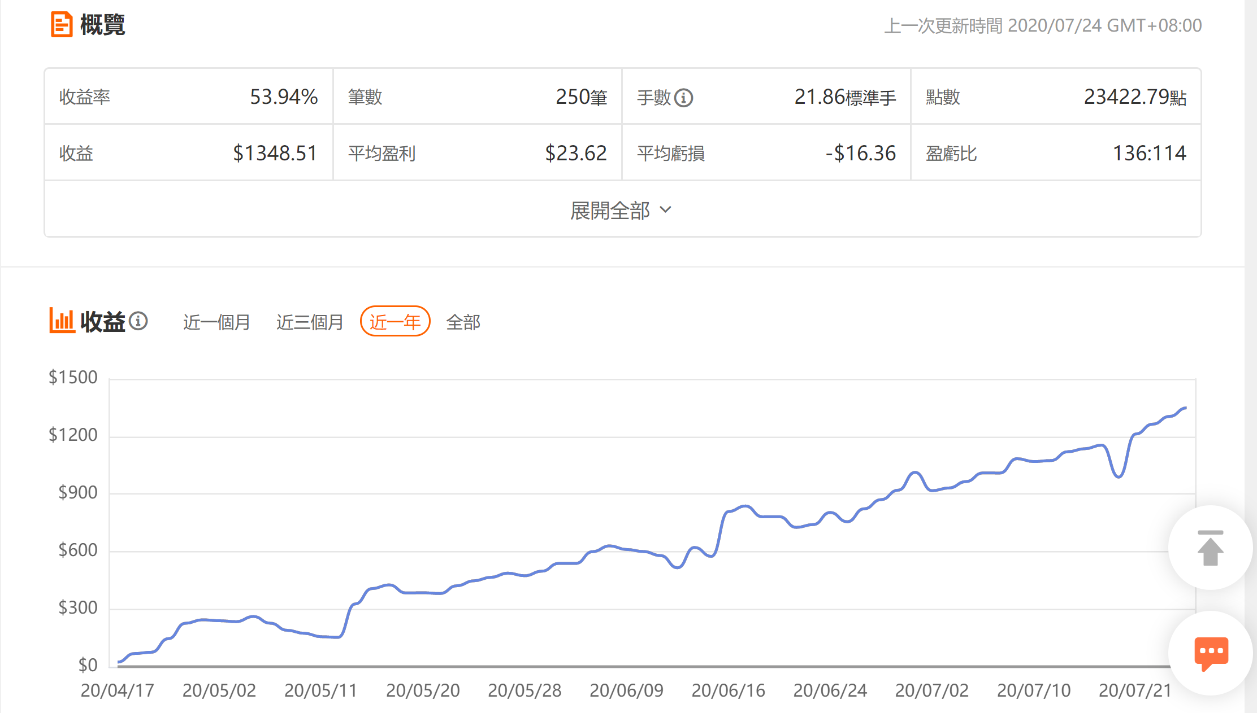
Task: Click the 平均盈利 $23.62 cell
Action: click(x=478, y=153)
